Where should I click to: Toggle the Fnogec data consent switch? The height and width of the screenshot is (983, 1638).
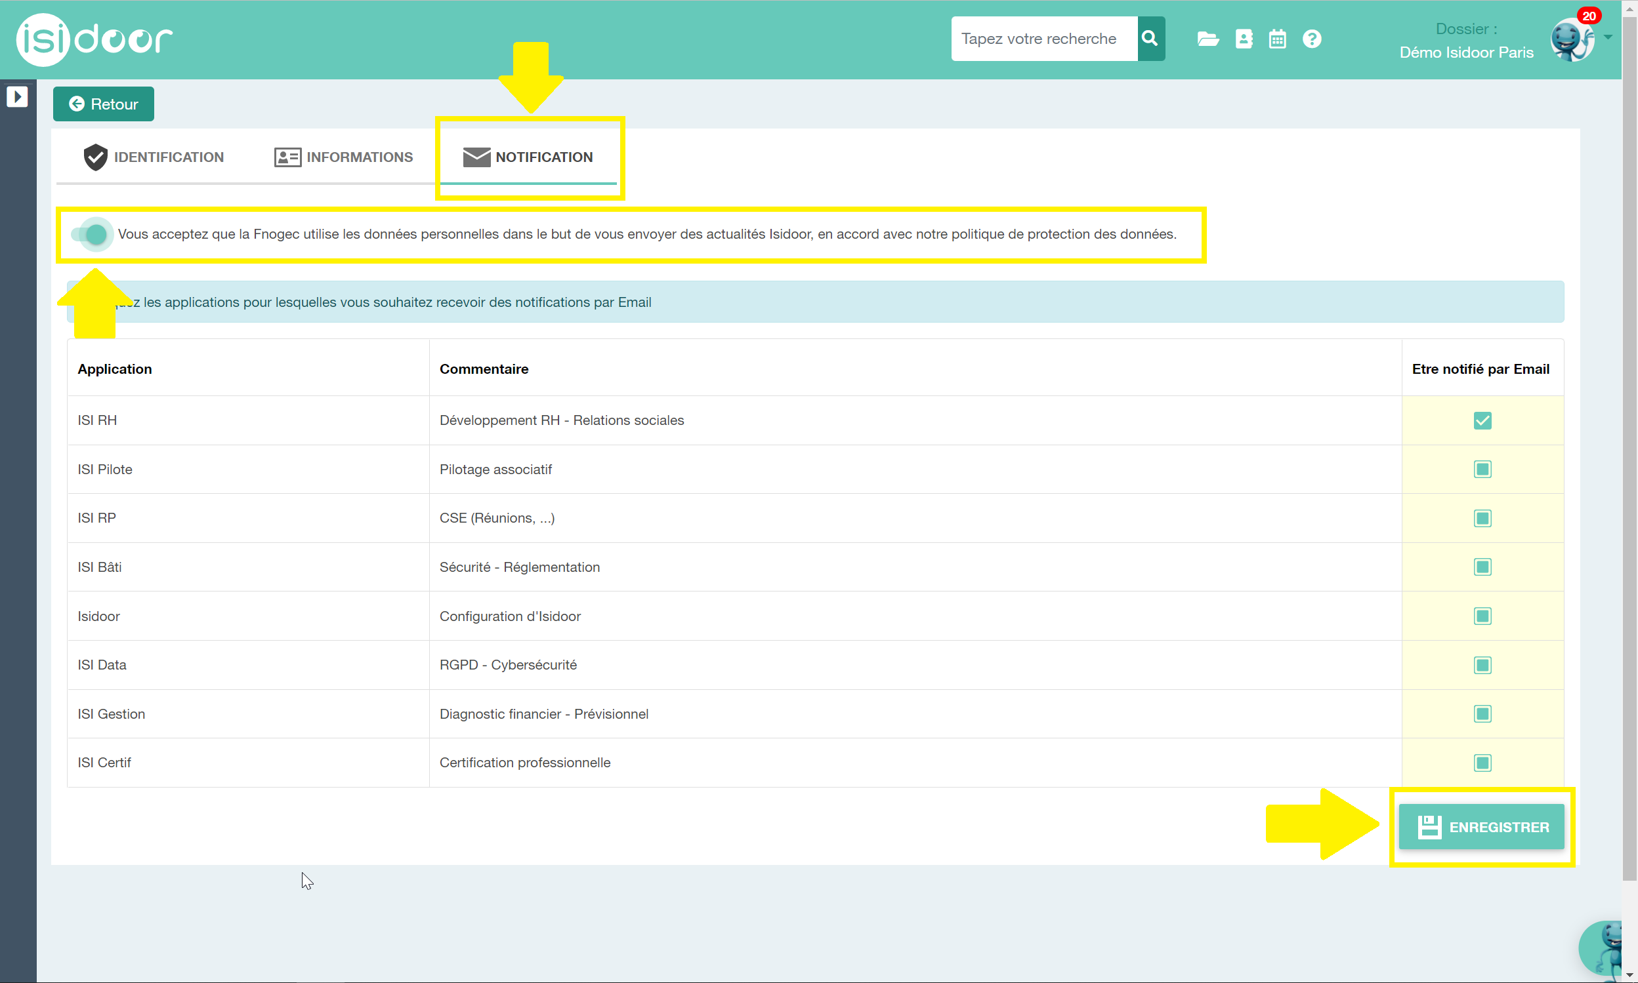90,235
